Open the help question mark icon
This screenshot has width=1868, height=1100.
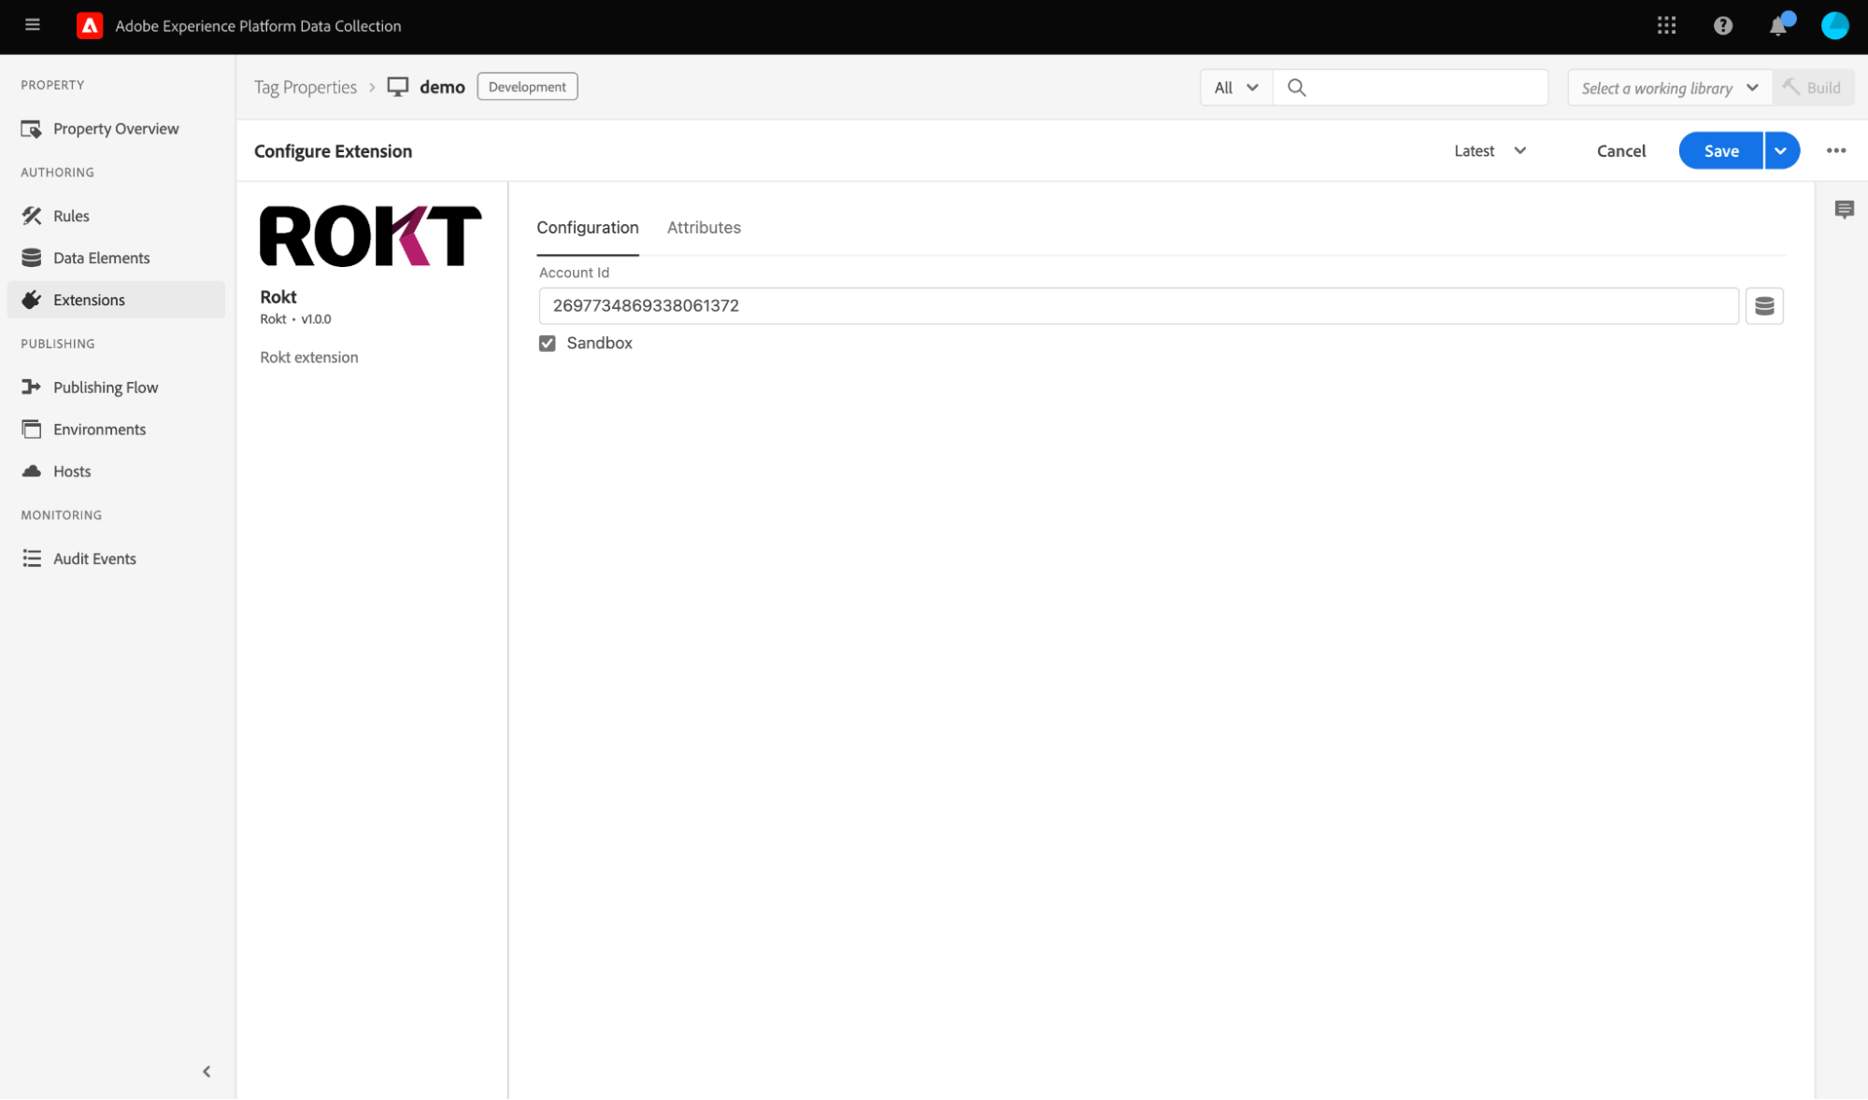1723,26
